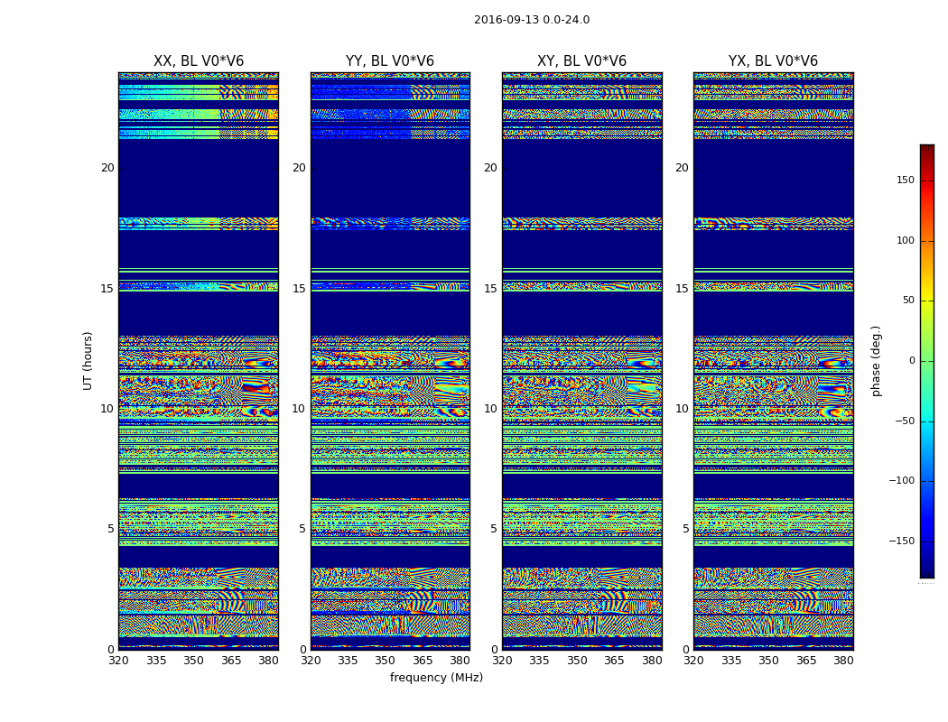Click the "350" frequency tick under XX panel
The height and width of the screenshot is (722, 948).
pyautogui.click(x=193, y=661)
